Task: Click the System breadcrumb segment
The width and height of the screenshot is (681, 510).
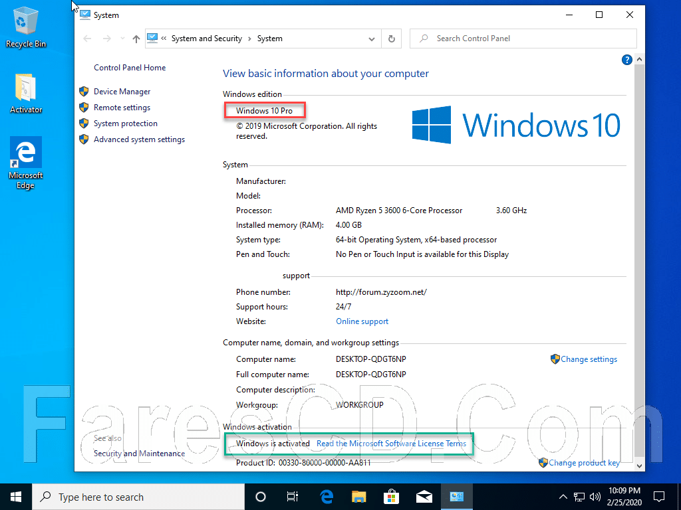Action: pyautogui.click(x=270, y=39)
